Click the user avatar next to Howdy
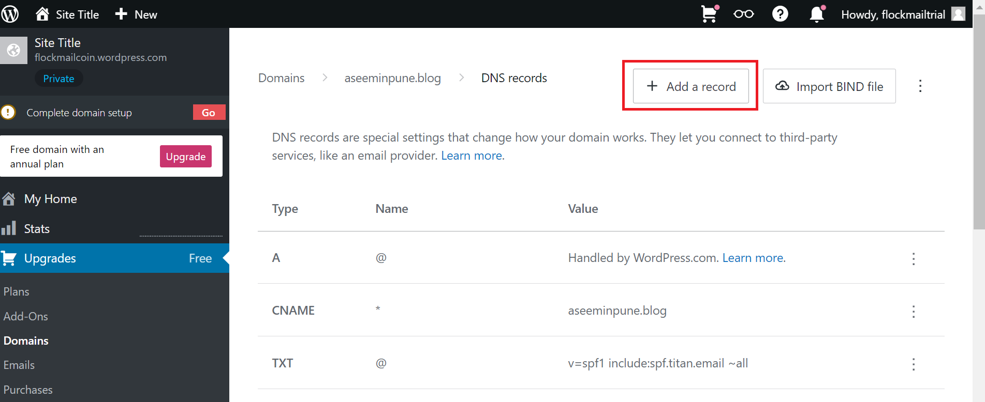 (959, 14)
